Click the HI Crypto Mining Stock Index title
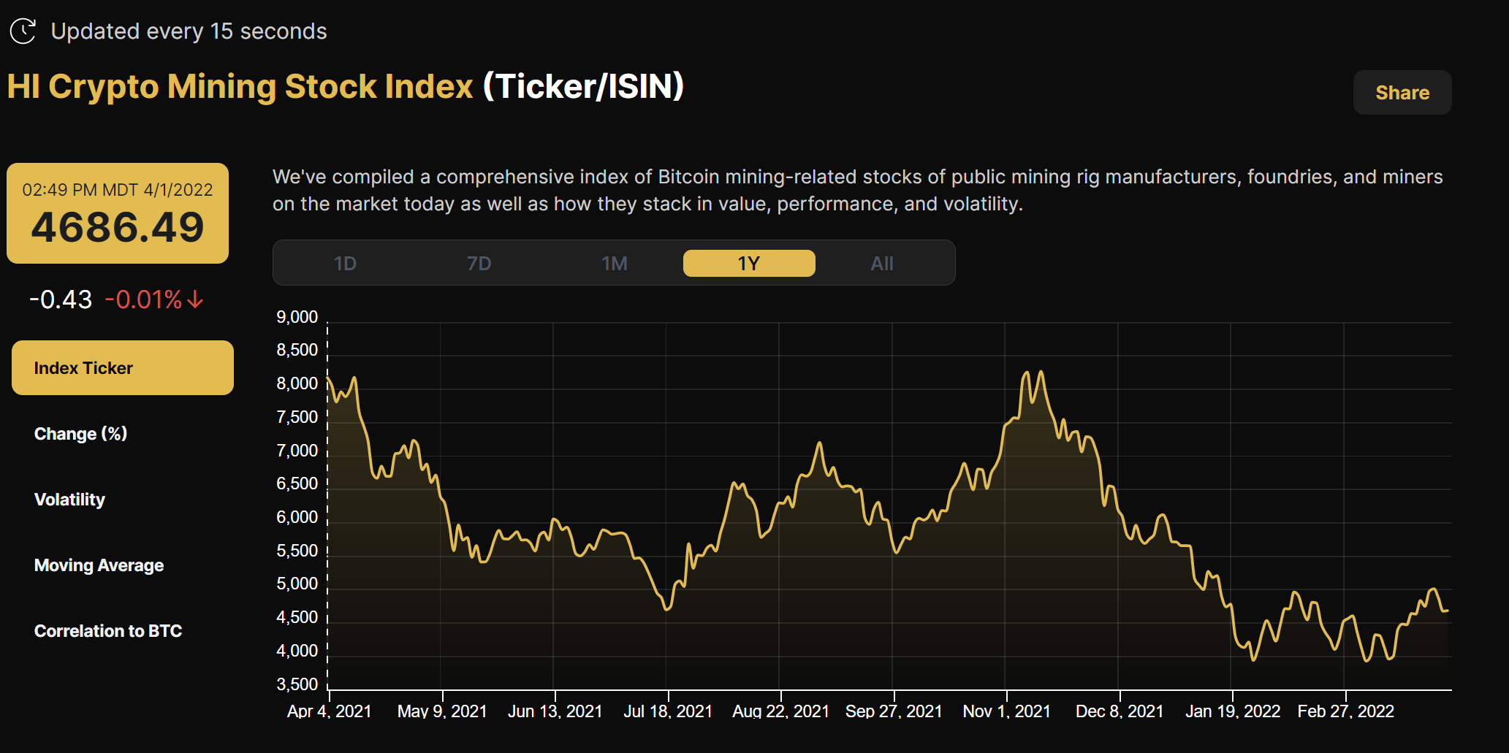Image resolution: width=1509 pixels, height=753 pixels. [x=240, y=86]
